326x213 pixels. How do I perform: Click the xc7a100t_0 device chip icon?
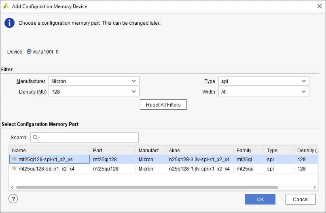(x=29, y=52)
